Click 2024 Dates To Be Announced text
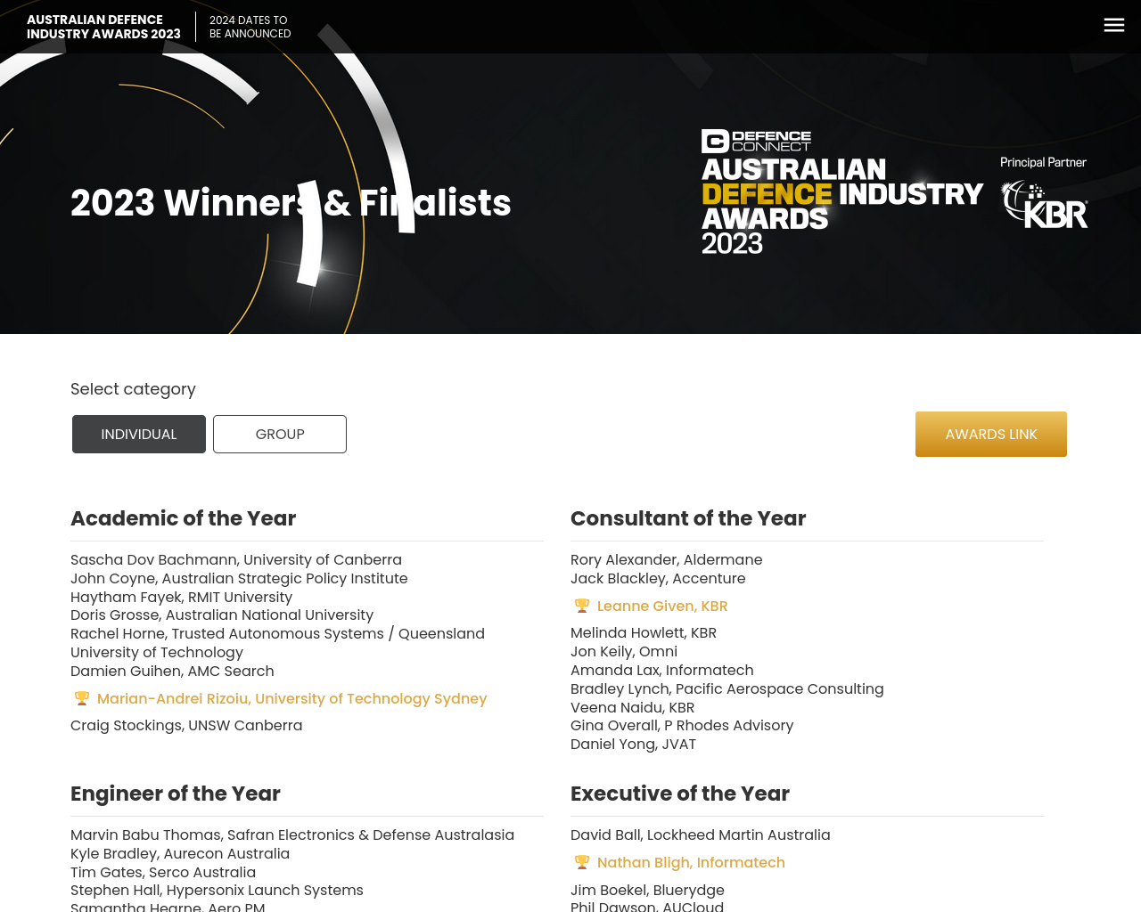This screenshot has height=912, width=1141. click(x=250, y=27)
